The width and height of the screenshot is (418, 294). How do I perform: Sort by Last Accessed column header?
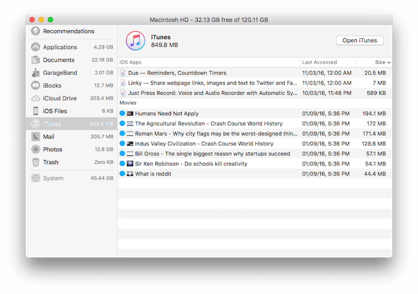coord(319,63)
